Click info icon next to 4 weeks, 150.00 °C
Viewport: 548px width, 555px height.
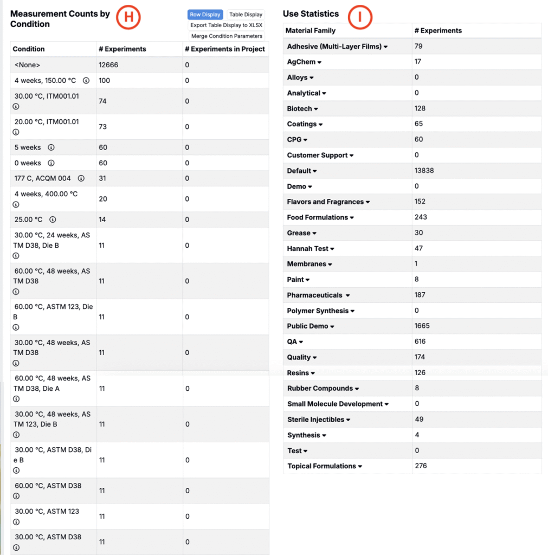click(86, 81)
